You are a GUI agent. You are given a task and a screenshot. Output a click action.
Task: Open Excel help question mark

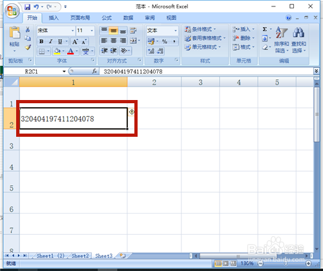(289, 17)
